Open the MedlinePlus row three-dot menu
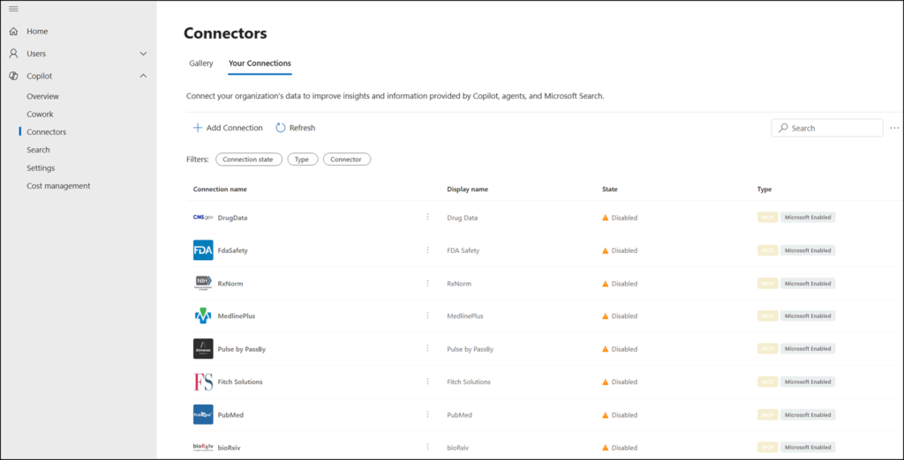Screen dimensions: 904x460 tap(428, 315)
